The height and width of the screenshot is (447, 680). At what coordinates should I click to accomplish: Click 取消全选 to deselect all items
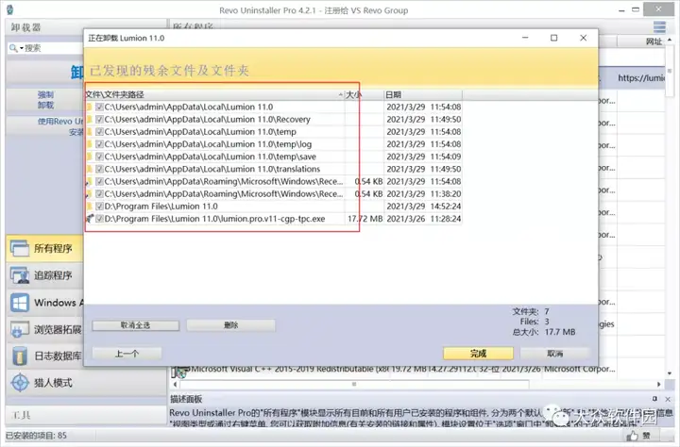135,325
